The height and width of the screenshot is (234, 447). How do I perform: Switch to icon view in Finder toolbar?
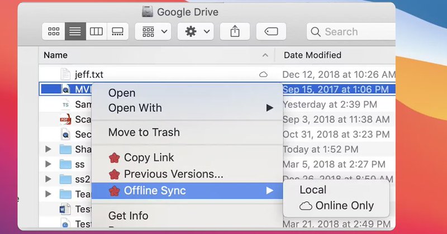54,31
